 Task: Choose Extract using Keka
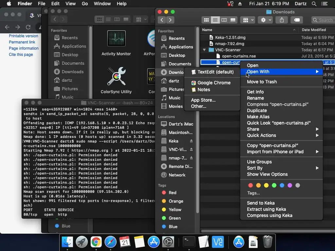pyautogui.click(x=281, y=209)
